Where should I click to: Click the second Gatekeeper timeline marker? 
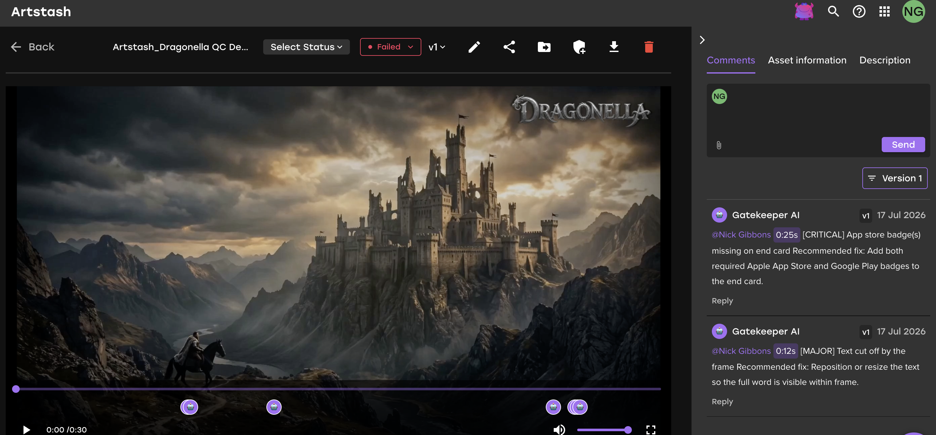point(274,407)
